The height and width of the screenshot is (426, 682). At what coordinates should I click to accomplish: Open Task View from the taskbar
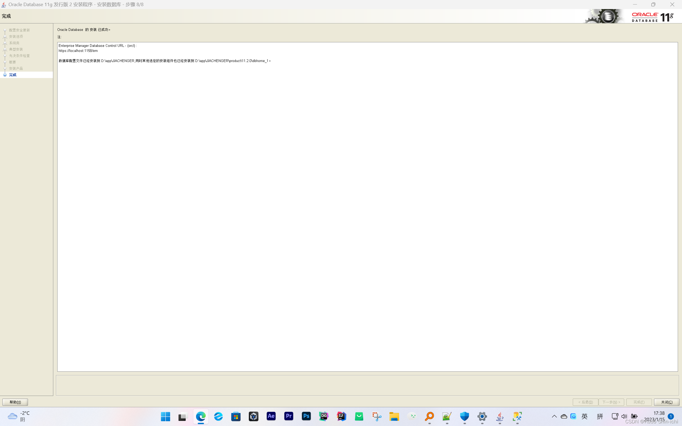pos(183,416)
